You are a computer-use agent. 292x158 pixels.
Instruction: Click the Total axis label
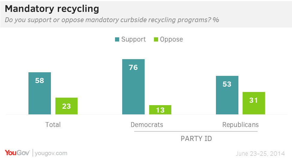coord(53,125)
